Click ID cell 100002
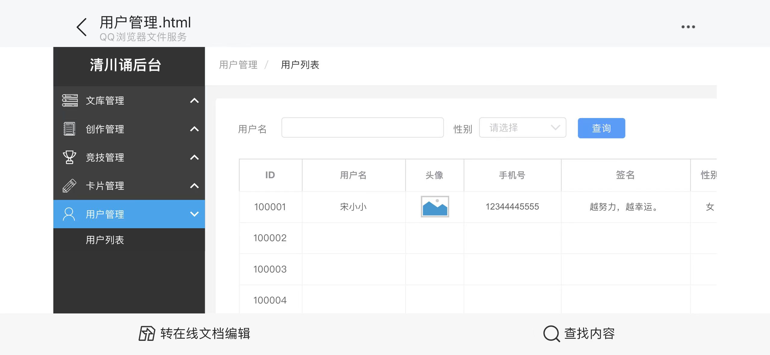 pyautogui.click(x=270, y=238)
